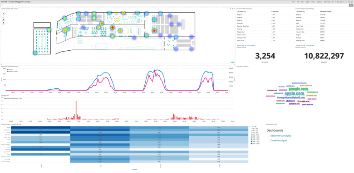The height and width of the screenshot is (173, 354).
Task: Collapse the heatmap legend toggle button
Action: (250, 127)
